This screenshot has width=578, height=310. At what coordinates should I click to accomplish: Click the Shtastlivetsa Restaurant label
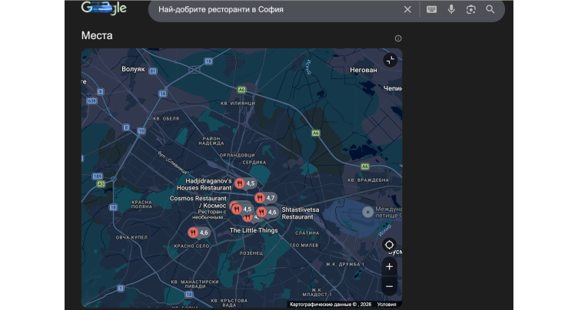300,213
